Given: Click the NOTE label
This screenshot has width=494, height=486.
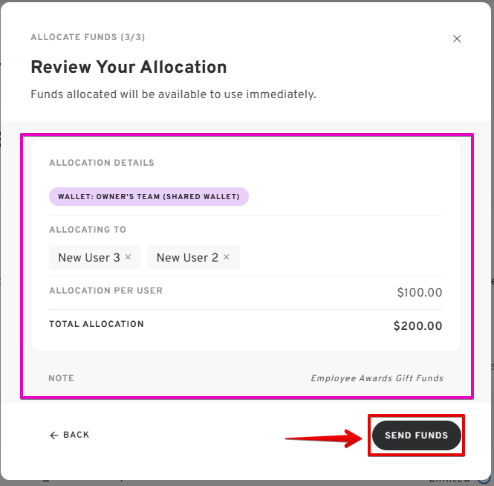Looking at the screenshot, I should (61, 378).
